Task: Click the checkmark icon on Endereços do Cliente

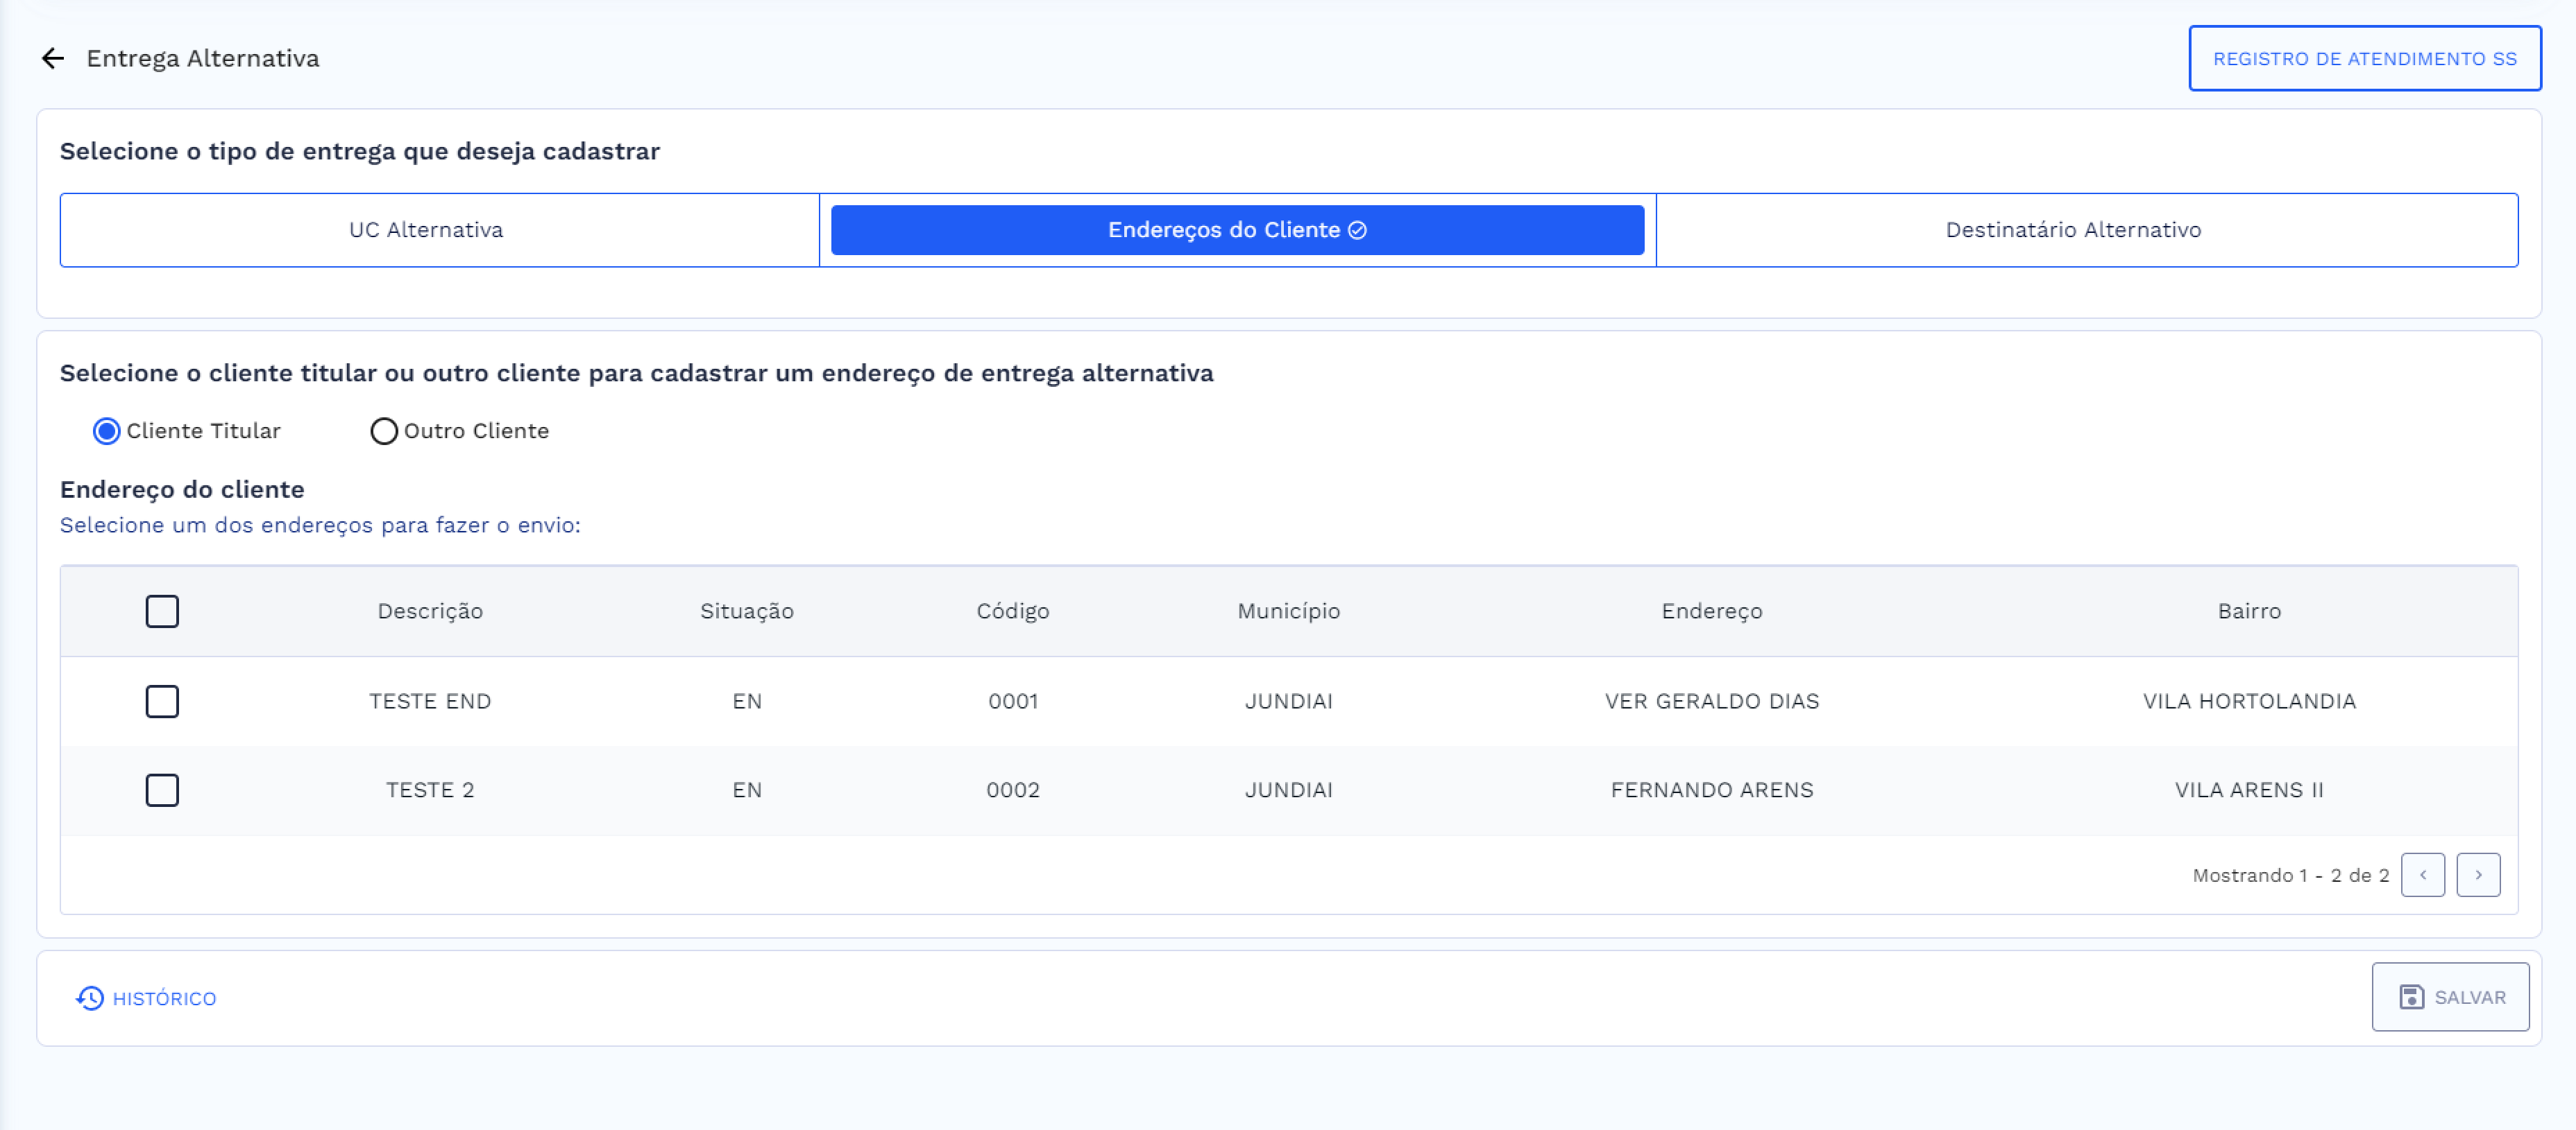Action: click(1357, 229)
